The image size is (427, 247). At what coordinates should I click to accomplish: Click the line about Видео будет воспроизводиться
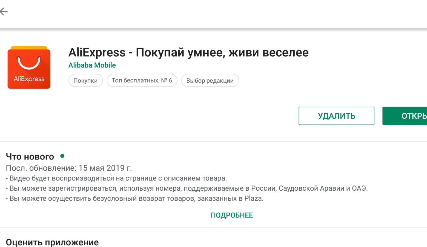[x=116, y=178]
